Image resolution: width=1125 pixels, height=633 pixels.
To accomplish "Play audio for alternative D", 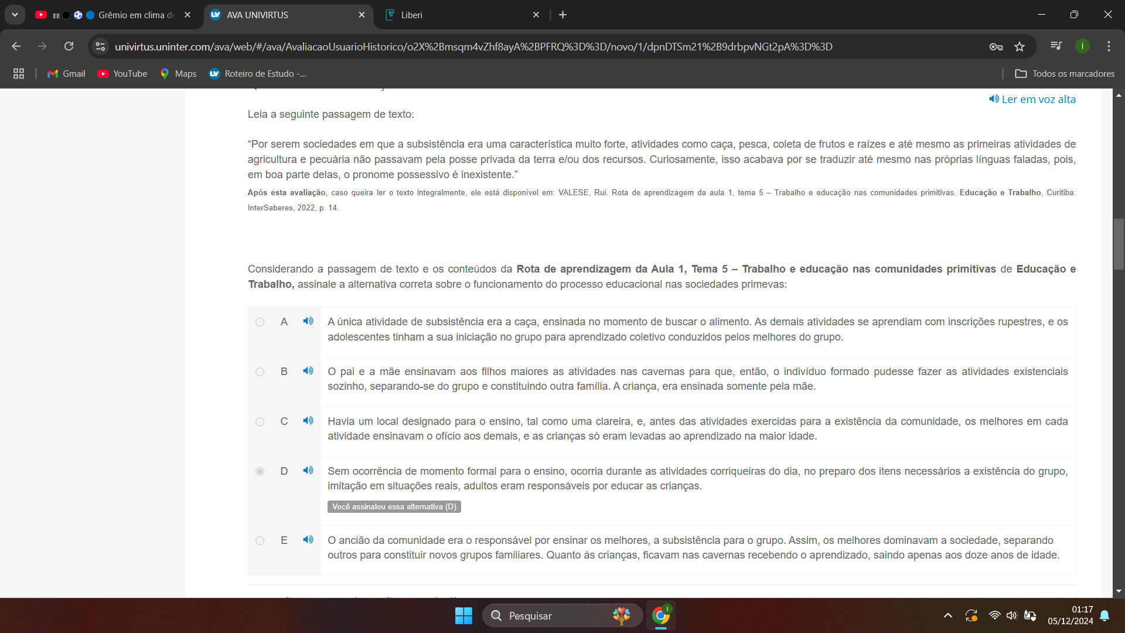I will 308,471.
